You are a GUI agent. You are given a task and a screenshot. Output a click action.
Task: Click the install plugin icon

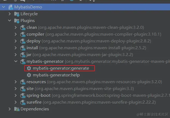coord(23,48)
